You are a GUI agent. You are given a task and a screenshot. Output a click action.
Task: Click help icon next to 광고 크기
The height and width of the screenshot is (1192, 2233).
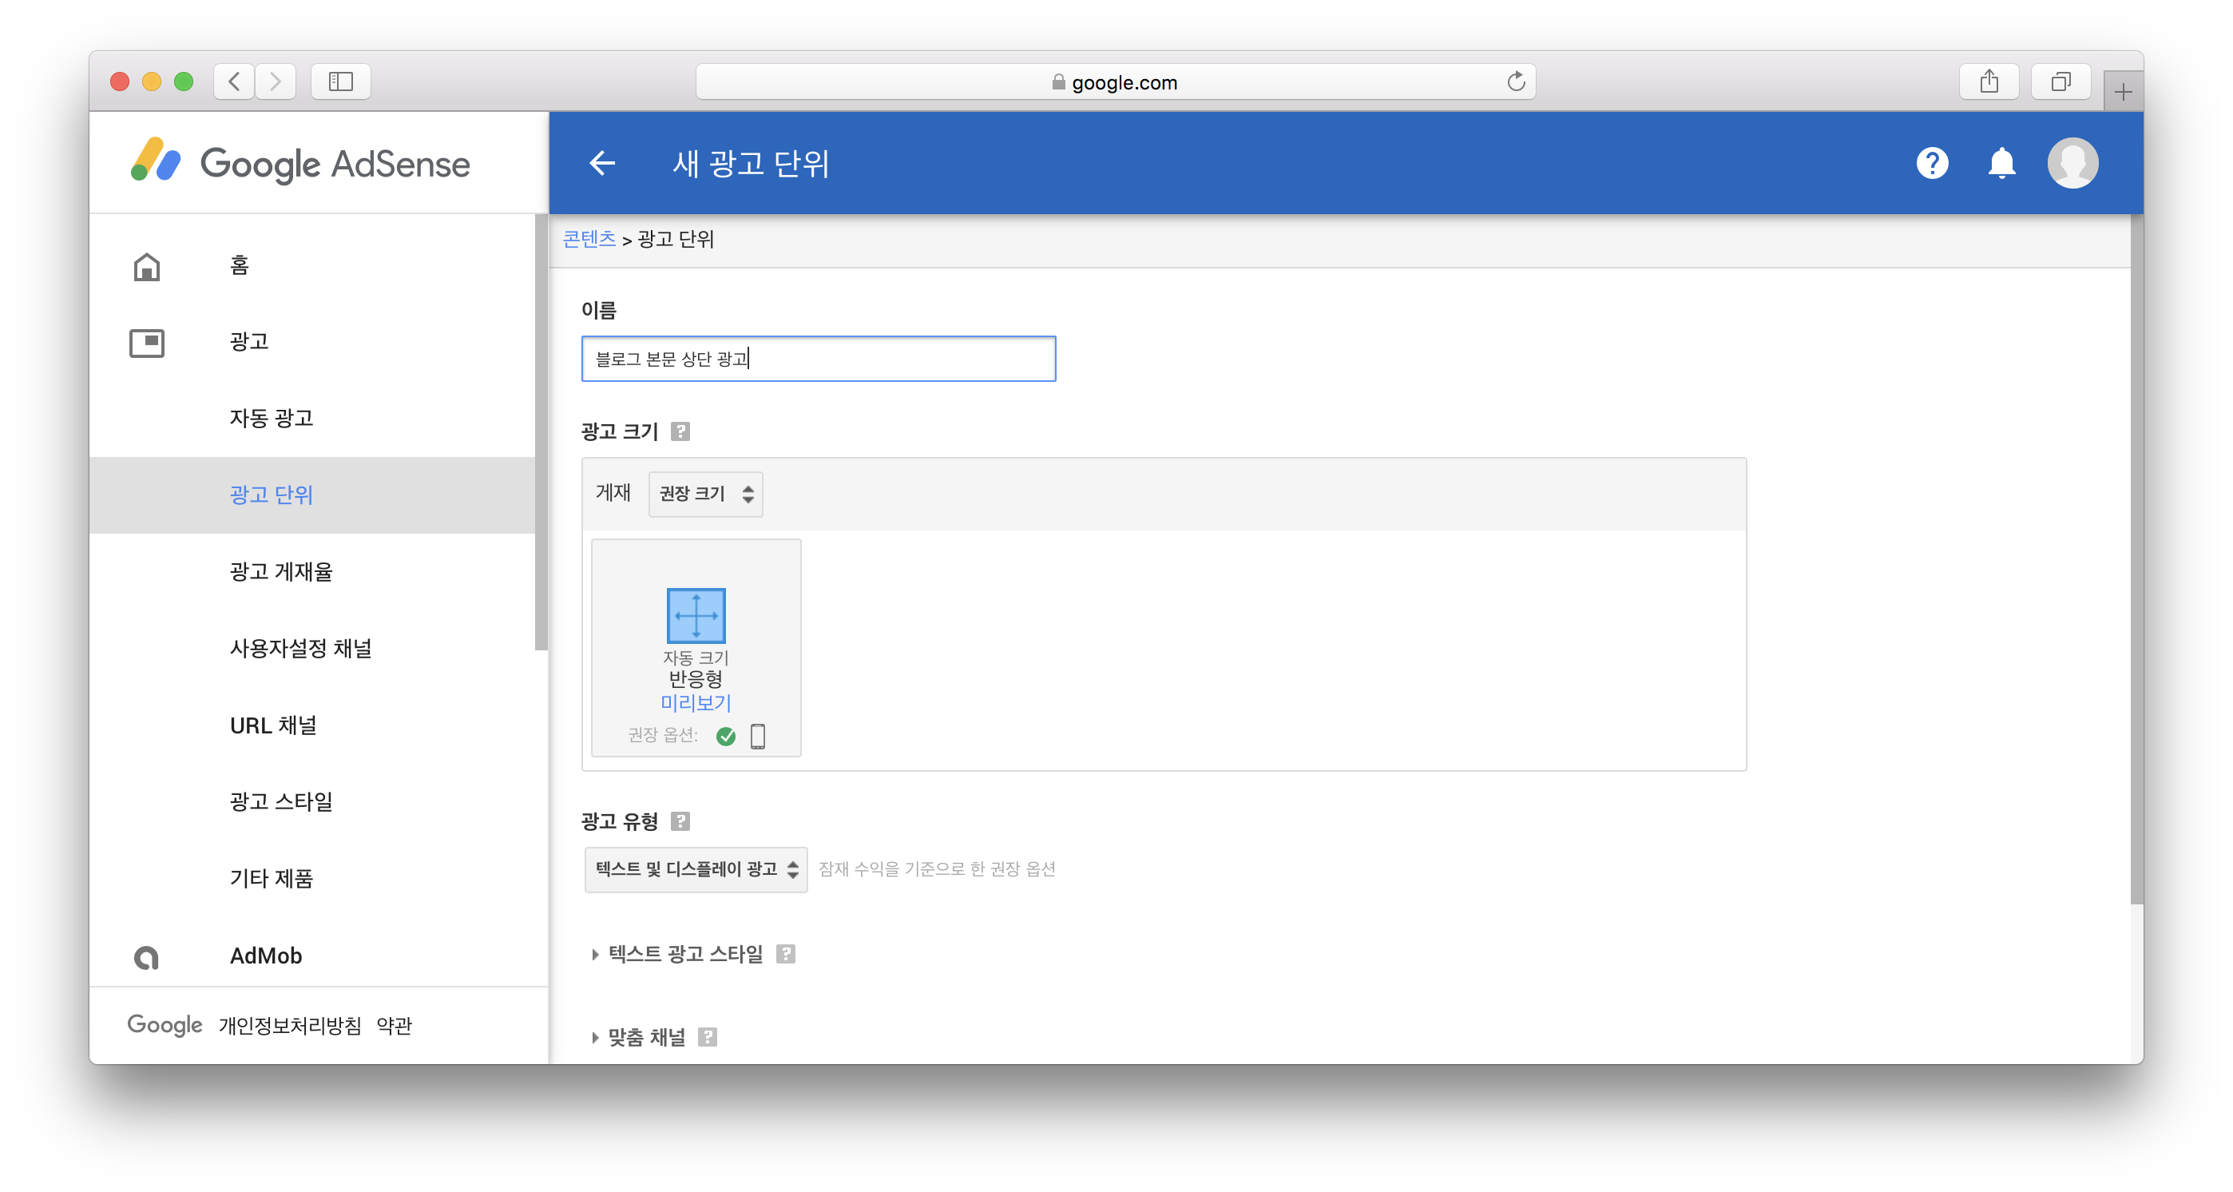pos(680,431)
